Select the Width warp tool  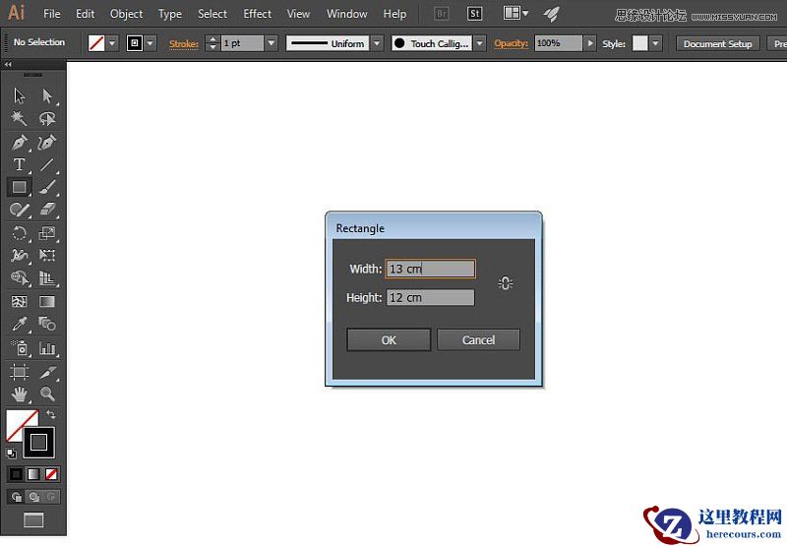[19, 255]
